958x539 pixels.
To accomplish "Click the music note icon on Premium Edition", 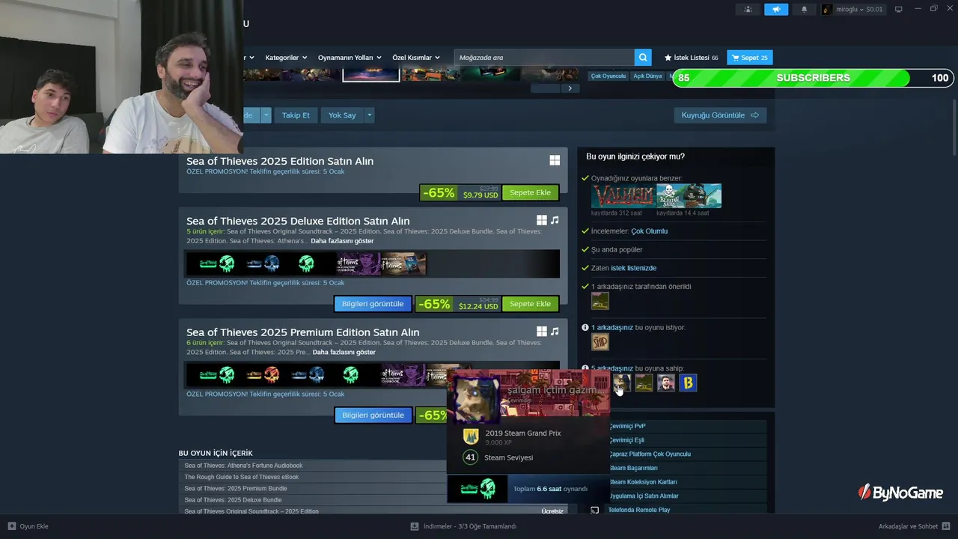I will click(555, 332).
